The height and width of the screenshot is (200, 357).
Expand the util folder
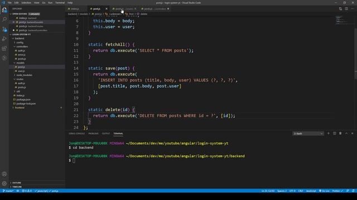pos(37,91)
